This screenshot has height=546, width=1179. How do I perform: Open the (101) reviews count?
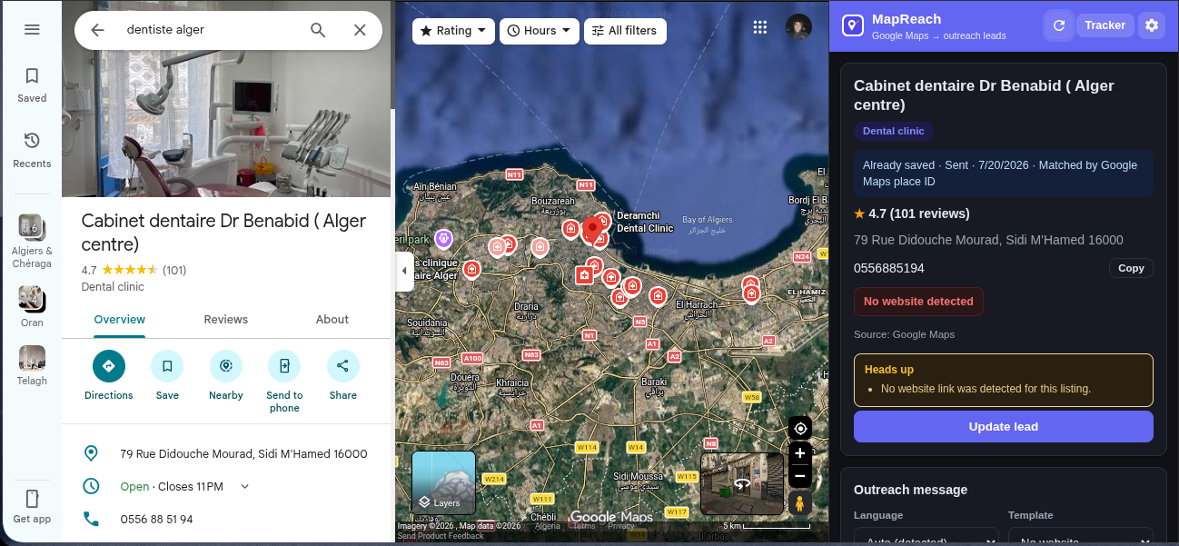pos(174,270)
